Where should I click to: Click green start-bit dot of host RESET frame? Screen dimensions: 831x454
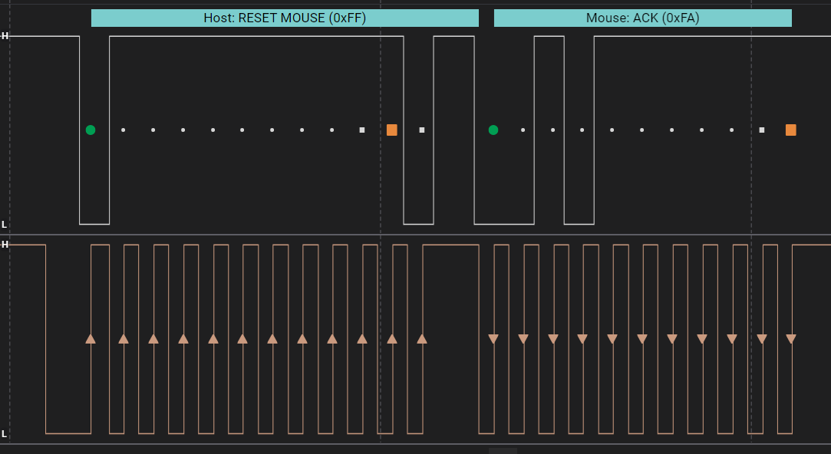pos(91,130)
